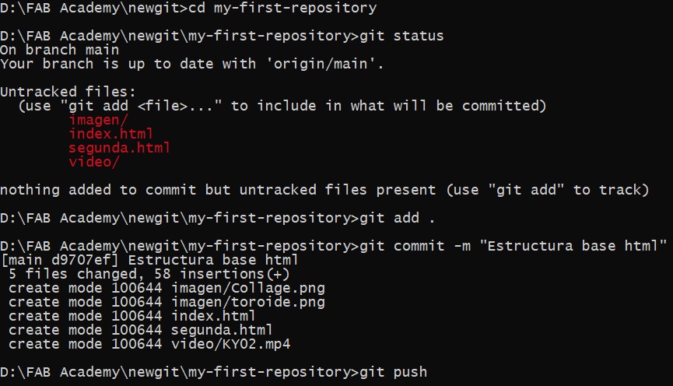The image size is (673, 386).
Task: Click 'create mode 100644 index.html' line
Action: coord(132,316)
